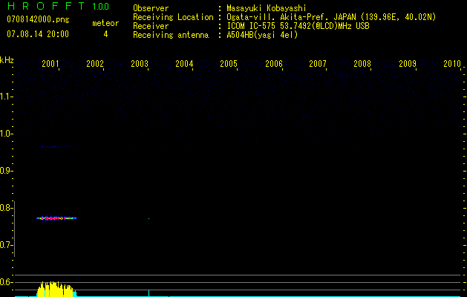Click the 2007 time axis marker
This screenshot has width=467, height=297.
coord(318,64)
